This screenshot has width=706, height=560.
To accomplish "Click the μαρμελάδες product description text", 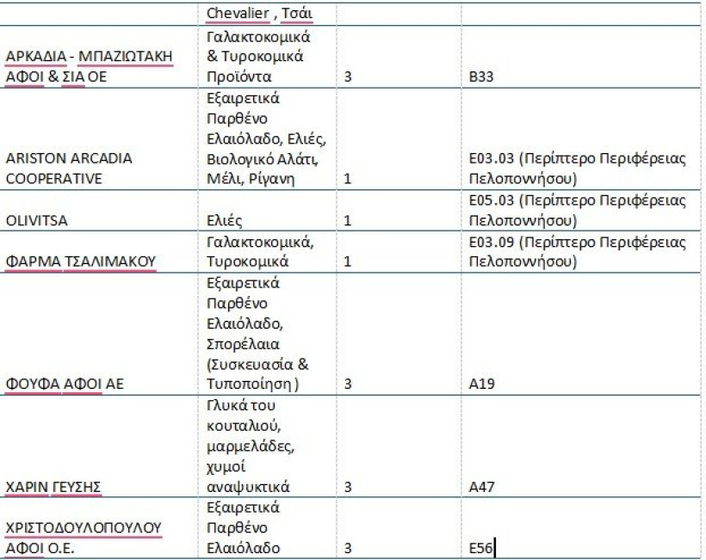I will (x=251, y=446).
